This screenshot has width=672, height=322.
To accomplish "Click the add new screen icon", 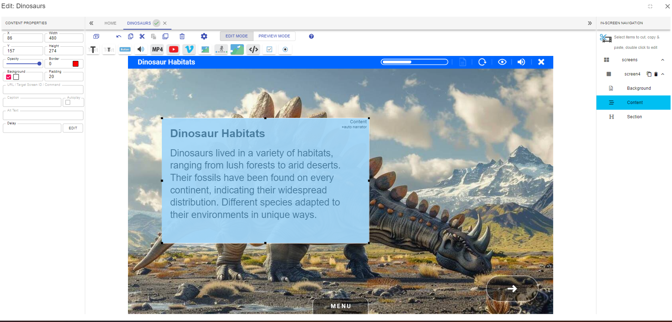I will (x=96, y=36).
